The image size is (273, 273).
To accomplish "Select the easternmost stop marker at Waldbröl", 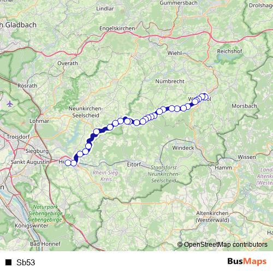I will point(205,97).
